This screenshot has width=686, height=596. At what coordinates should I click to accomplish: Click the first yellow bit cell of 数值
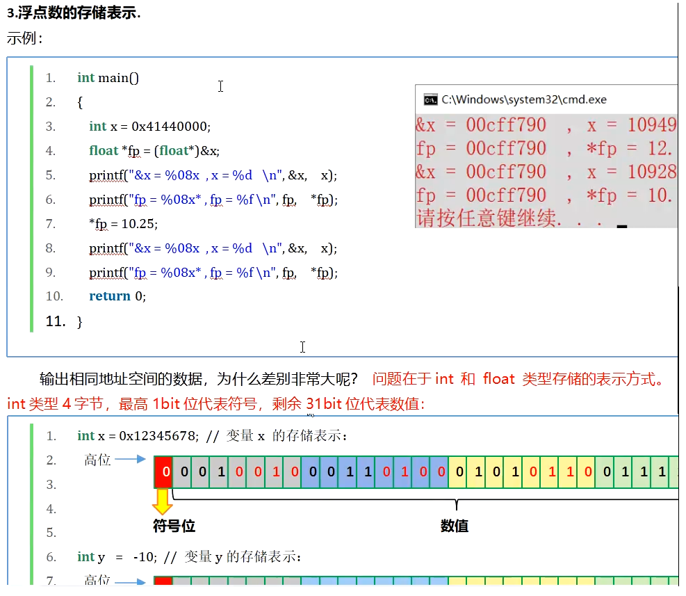click(x=459, y=472)
